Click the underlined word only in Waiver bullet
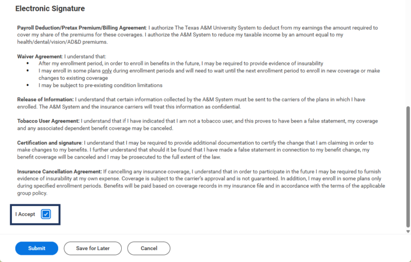This screenshot has width=411, height=262. pos(107,71)
